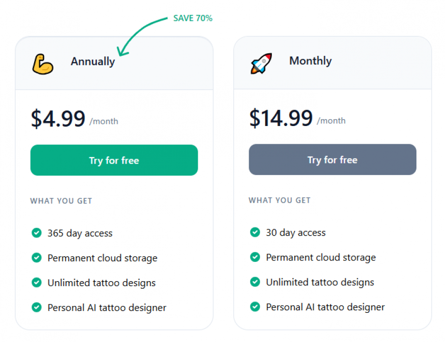Click the SAVE 70% label
The height and width of the screenshot is (342, 445).
click(192, 18)
